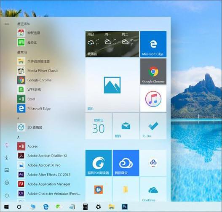Screen dimensions: 222x212
Task: Launch the 腾讯微云 cloud tile
Action: coord(126,163)
